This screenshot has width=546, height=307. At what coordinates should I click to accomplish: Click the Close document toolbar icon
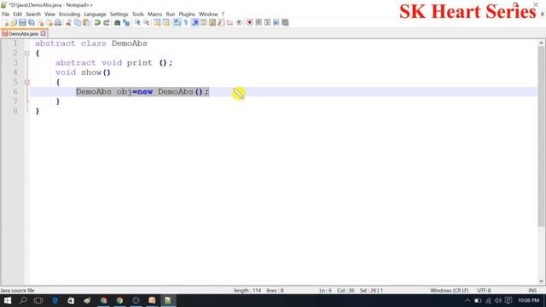click(x=40, y=23)
